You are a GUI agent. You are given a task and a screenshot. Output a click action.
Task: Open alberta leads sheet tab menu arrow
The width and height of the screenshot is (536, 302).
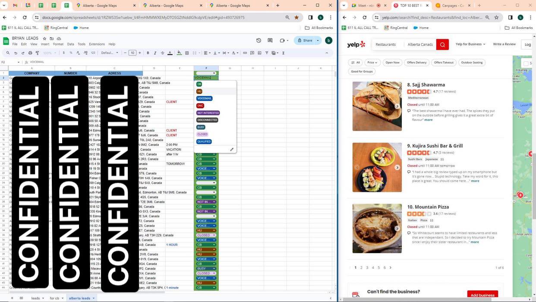[94, 298]
